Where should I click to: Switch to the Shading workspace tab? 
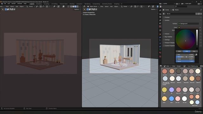[72, 4]
